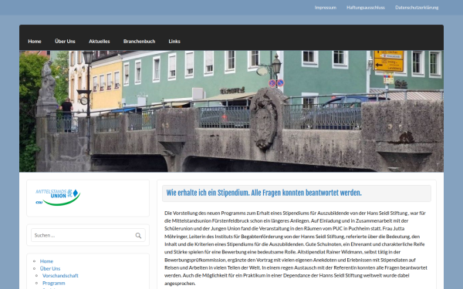
Task: Open the Mittelstands Union logo
Action: click(x=58, y=197)
